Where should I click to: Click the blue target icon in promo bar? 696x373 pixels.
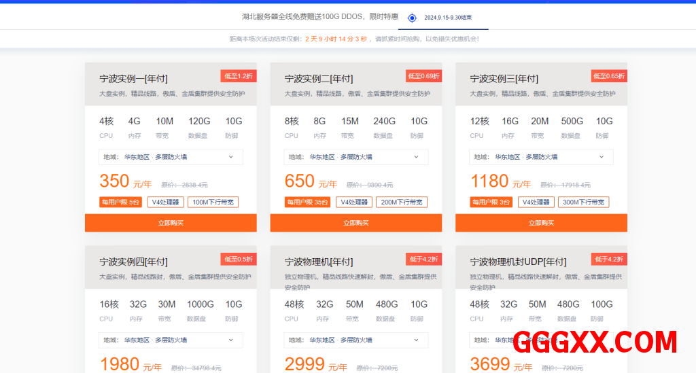(x=412, y=18)
